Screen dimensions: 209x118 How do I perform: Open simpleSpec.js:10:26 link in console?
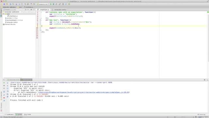84,92
